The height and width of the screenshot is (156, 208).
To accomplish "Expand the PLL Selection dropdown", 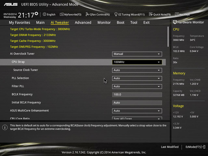I will [137, 78].
